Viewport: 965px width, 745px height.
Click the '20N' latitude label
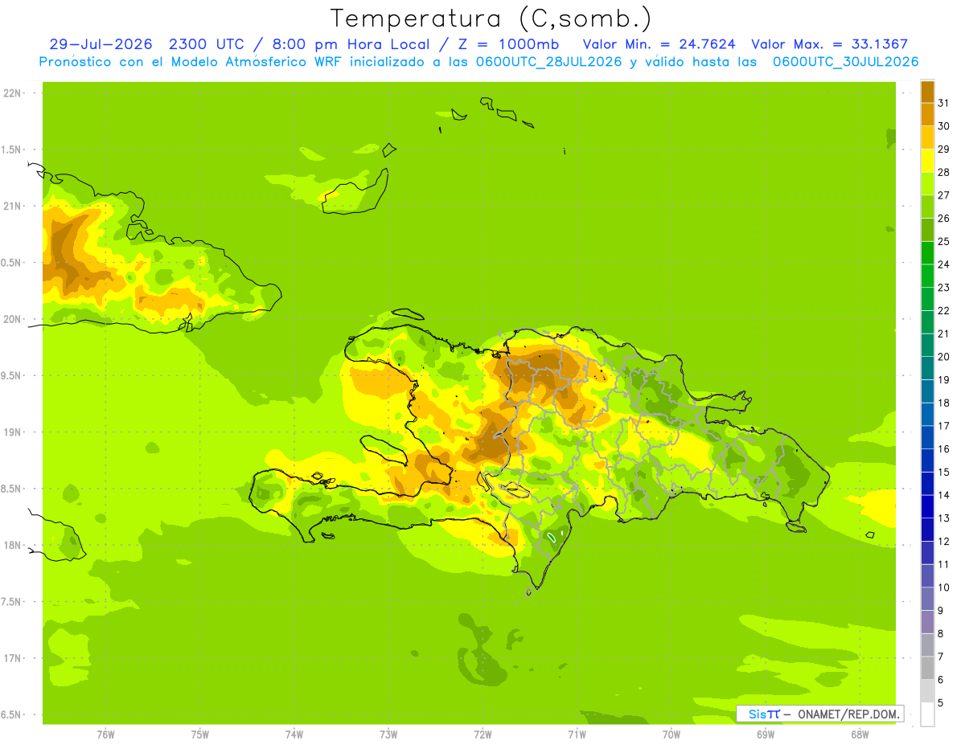pyautogui.click(x=11, y=319)
